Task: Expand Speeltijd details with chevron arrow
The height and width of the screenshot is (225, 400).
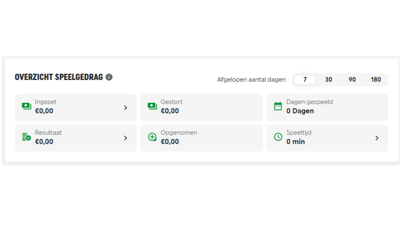Action: (x=377, y=138)
